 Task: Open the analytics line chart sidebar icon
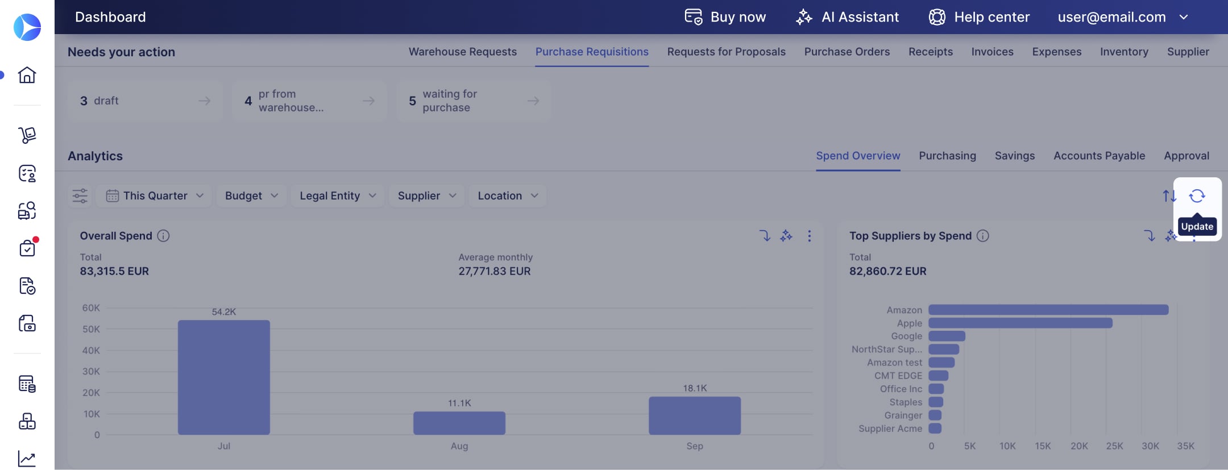tap(27, 459)
